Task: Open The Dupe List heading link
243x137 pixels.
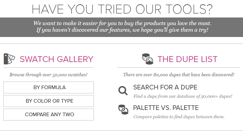Action: tap(187, 59)
